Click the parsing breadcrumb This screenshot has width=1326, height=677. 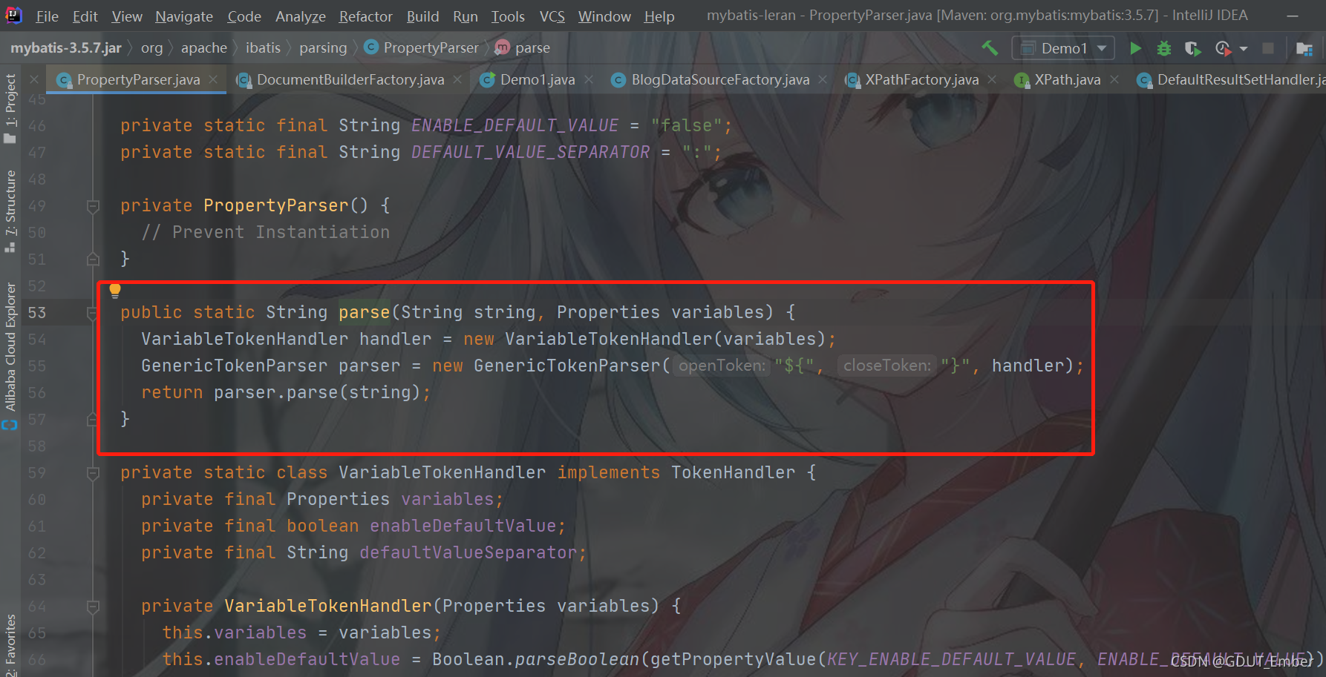[x=323, y=48]
